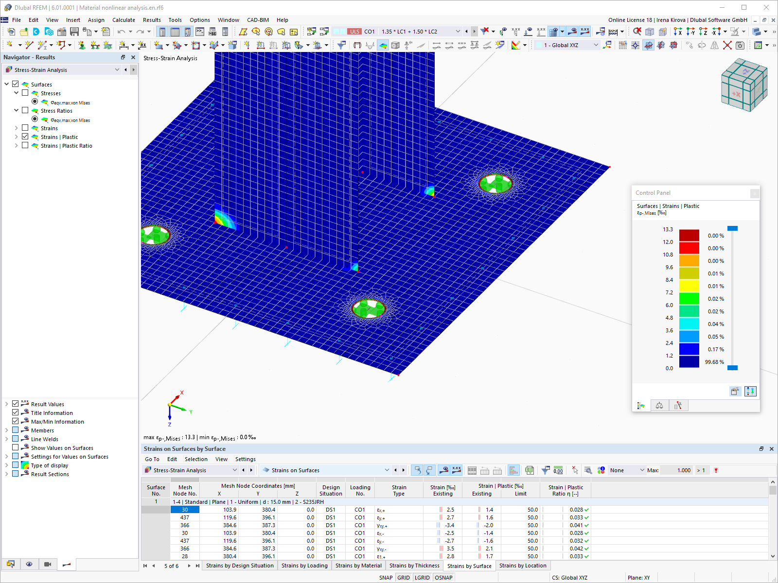
Task: Open an existing model file
Action: point(23,32)
